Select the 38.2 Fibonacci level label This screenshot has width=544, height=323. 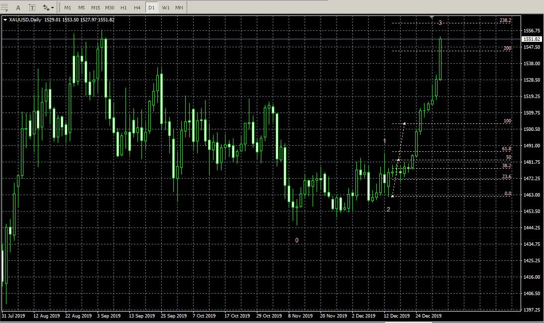pos(507,166)
